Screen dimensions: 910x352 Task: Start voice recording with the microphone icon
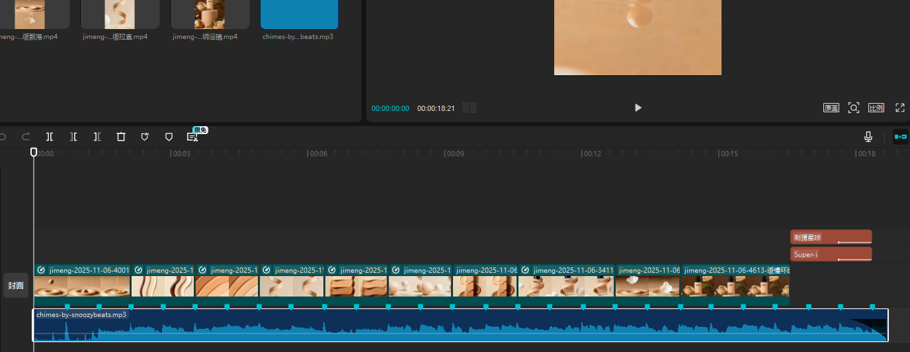(868, 137)
